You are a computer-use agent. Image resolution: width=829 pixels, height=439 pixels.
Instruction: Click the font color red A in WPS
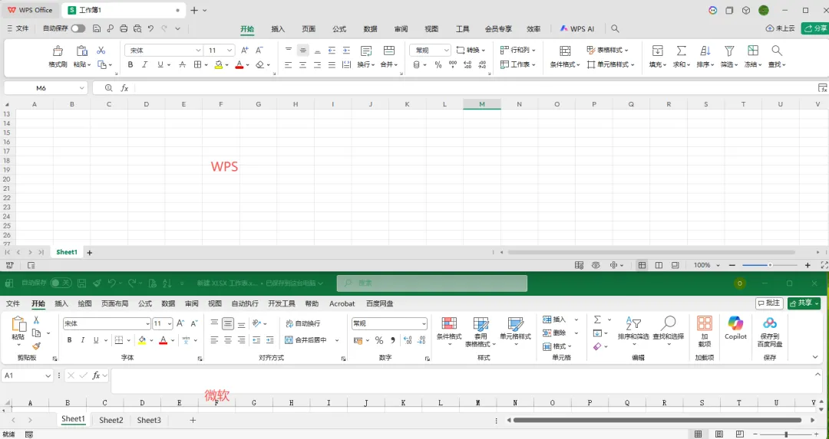coord(239,65)
